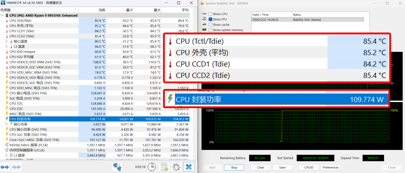Image resolution: width=405 pixels, height=173 pixels.
Task: Open AIDA64 Preferences button
Action: pos(331,167)
